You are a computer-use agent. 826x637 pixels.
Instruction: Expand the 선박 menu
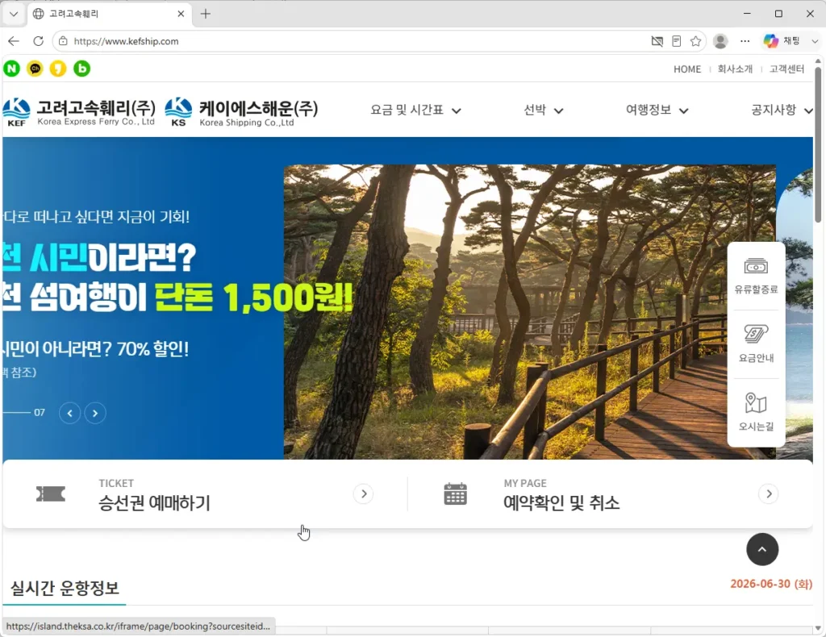(x=543, y=110)
